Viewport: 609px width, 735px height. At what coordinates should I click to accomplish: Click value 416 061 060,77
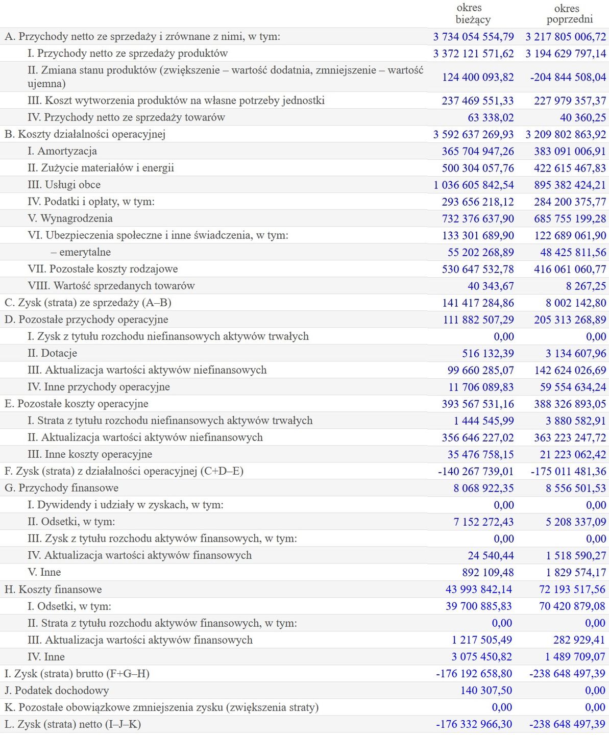570,269
